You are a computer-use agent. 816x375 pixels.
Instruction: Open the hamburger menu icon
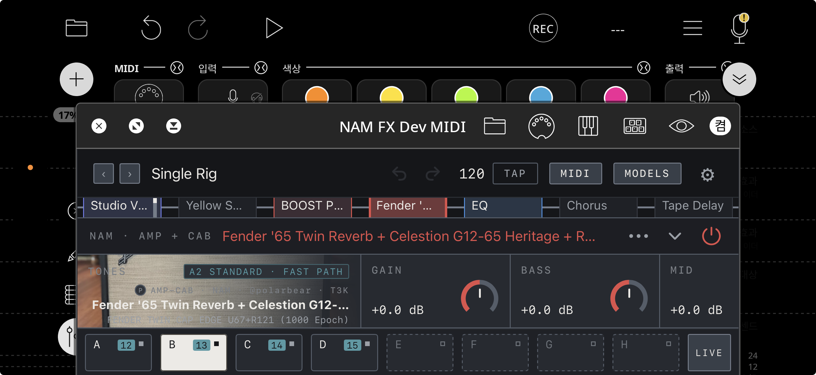(692, 28)
